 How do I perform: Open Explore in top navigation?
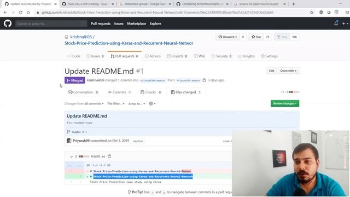(x=155, y=24)
